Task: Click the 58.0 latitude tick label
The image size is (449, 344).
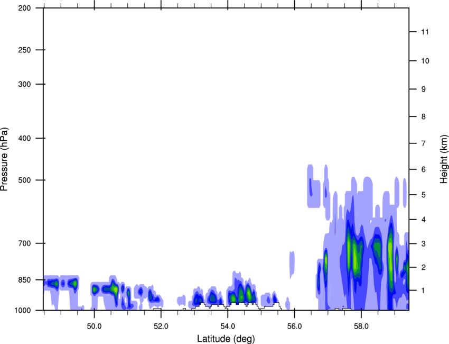Action: tap(361, 326)
